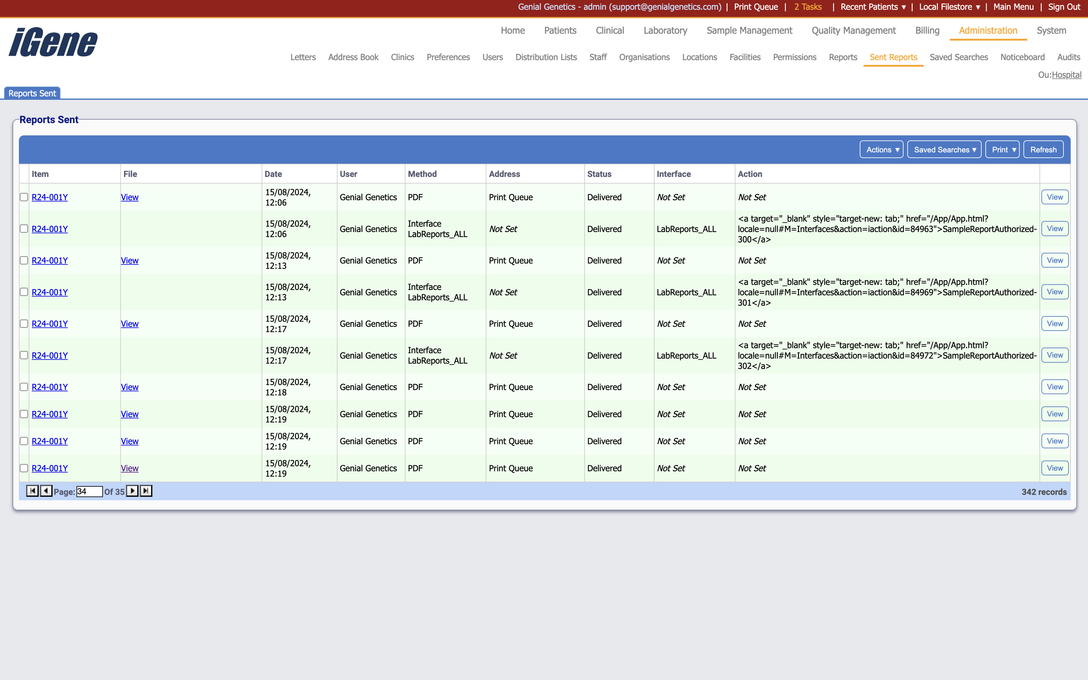
Task: Advance to the next page arrow icon
Action: click(132, 491)
